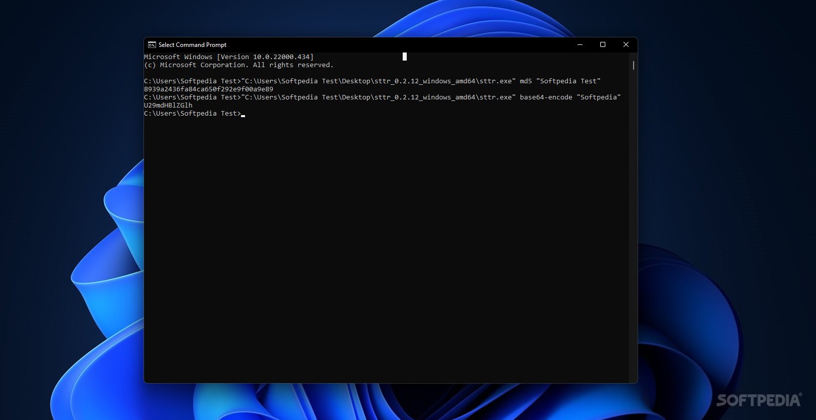Click the white selection block cursor on first line
The height and width of the screenshot is (420, 816).
(405, 57)
